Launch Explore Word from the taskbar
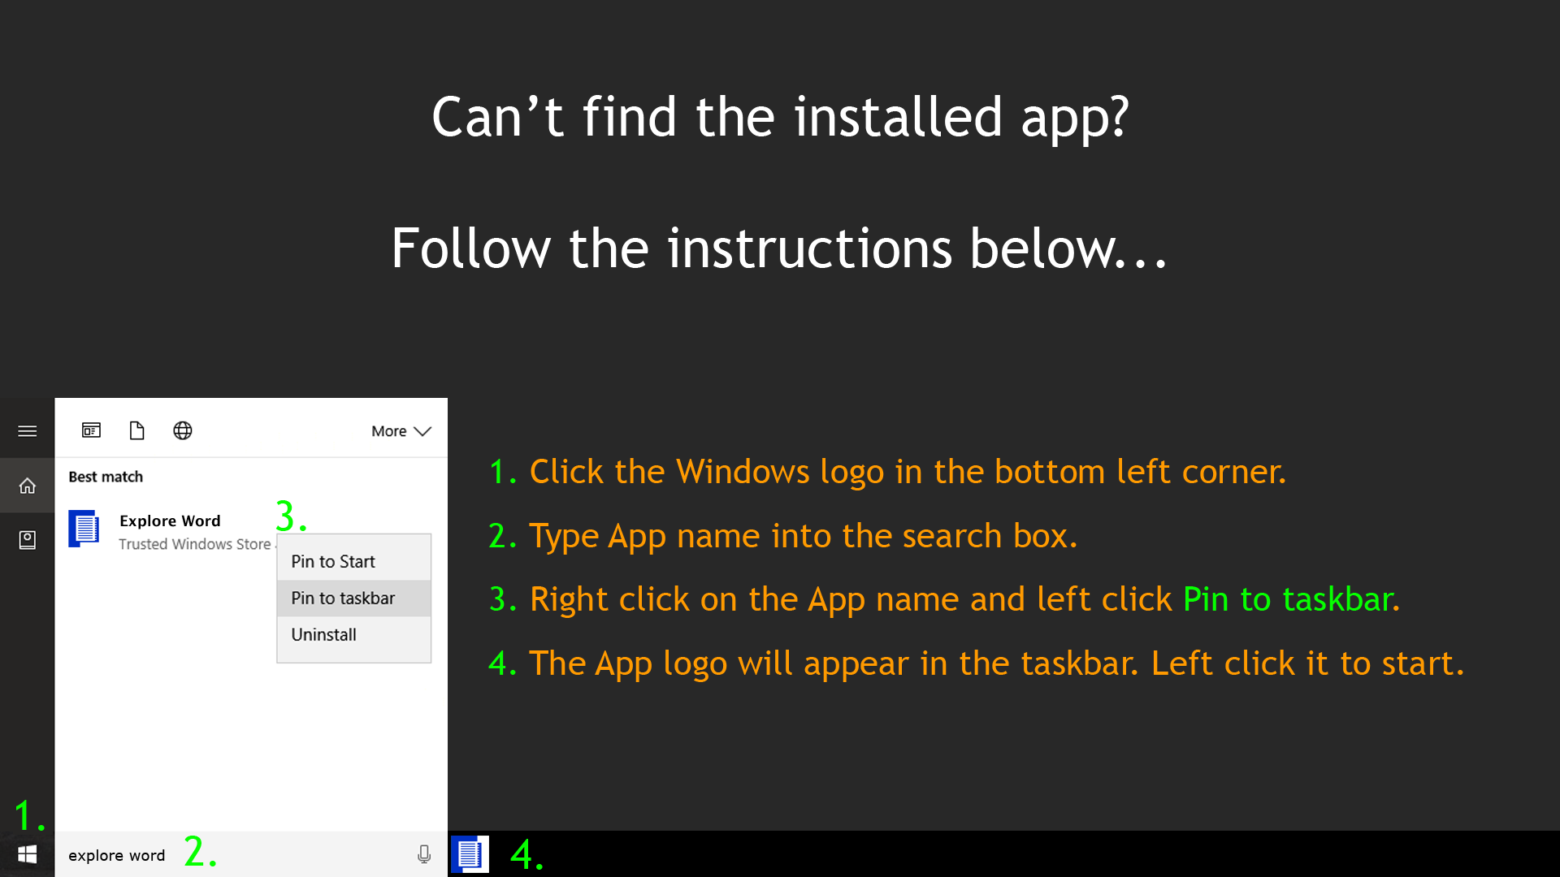The height and width of the screenshot is (877, 1560). click(470, 854)
